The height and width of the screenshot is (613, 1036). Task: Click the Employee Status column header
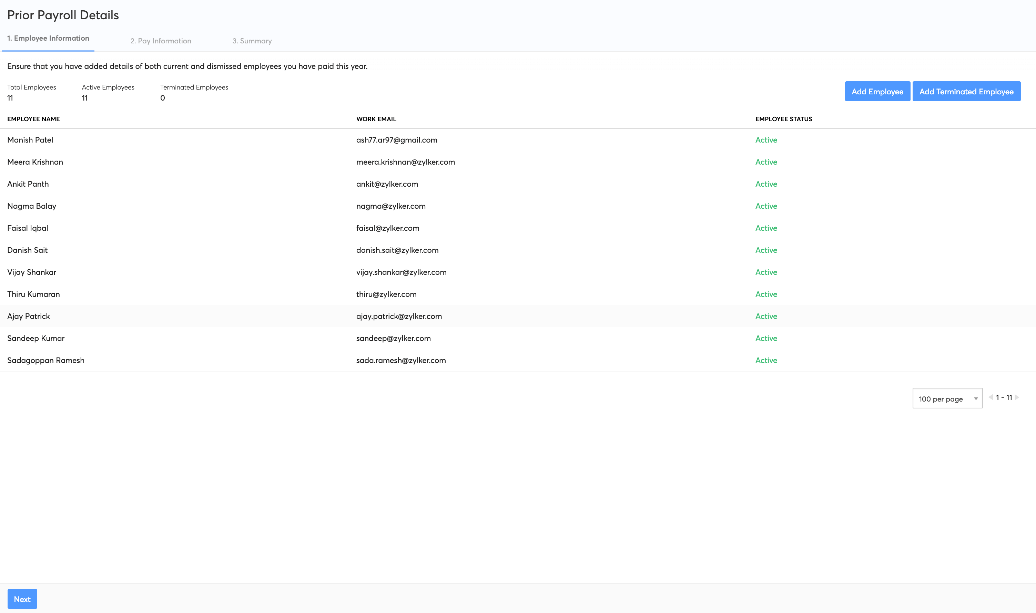(783, 119)
